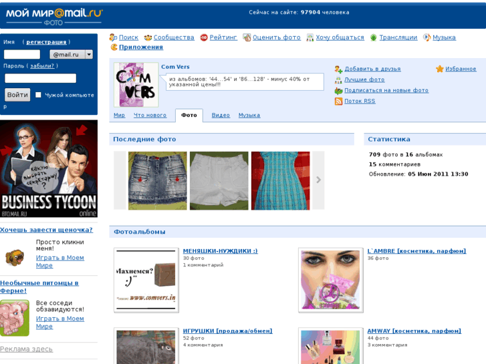This screenshot has width=486, height=364.
Task: Open the Поиск link
Action: point(128,37)
